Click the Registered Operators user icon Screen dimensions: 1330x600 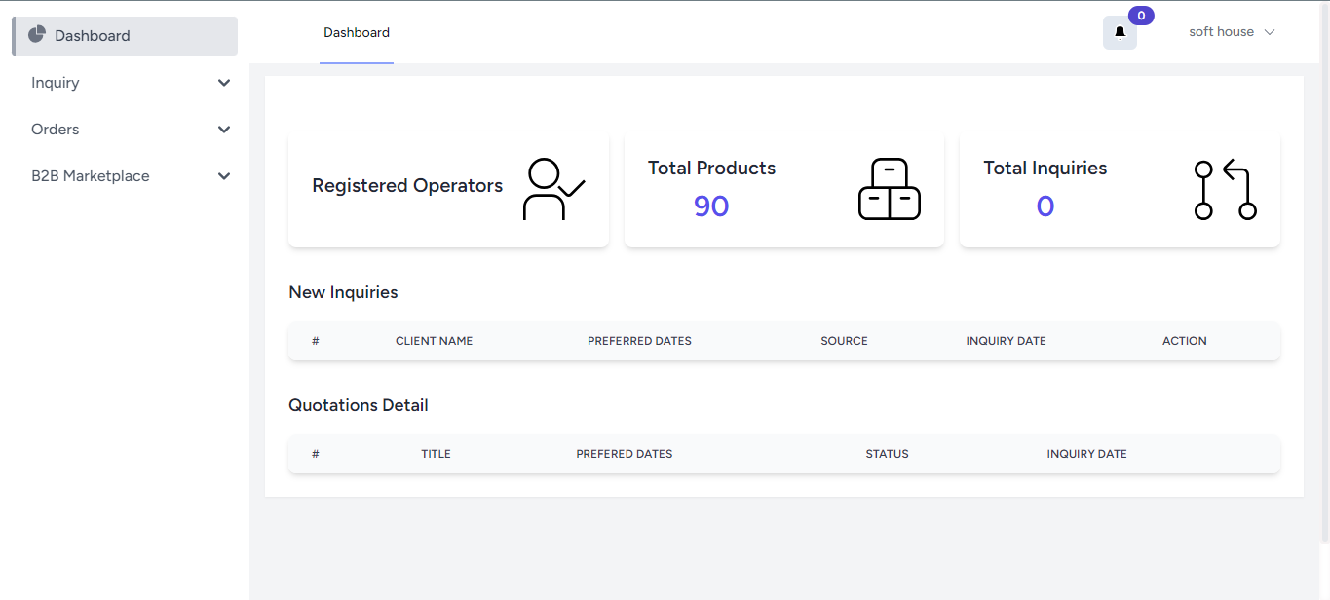click(553, 189)
